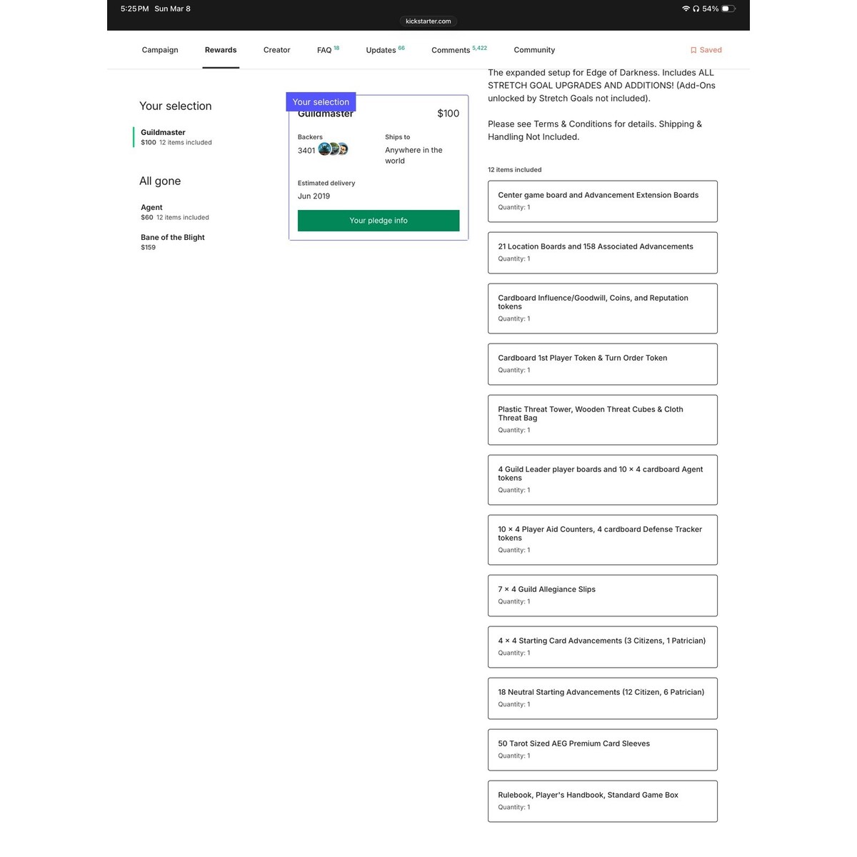857x857 pixels.
Task: Click 7 × 4 Guild Allegiance Slips item
Action: coord(603,596)
